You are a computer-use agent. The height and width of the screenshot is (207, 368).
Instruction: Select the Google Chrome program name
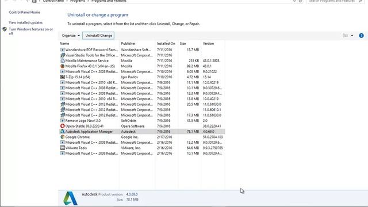point(78,137)
